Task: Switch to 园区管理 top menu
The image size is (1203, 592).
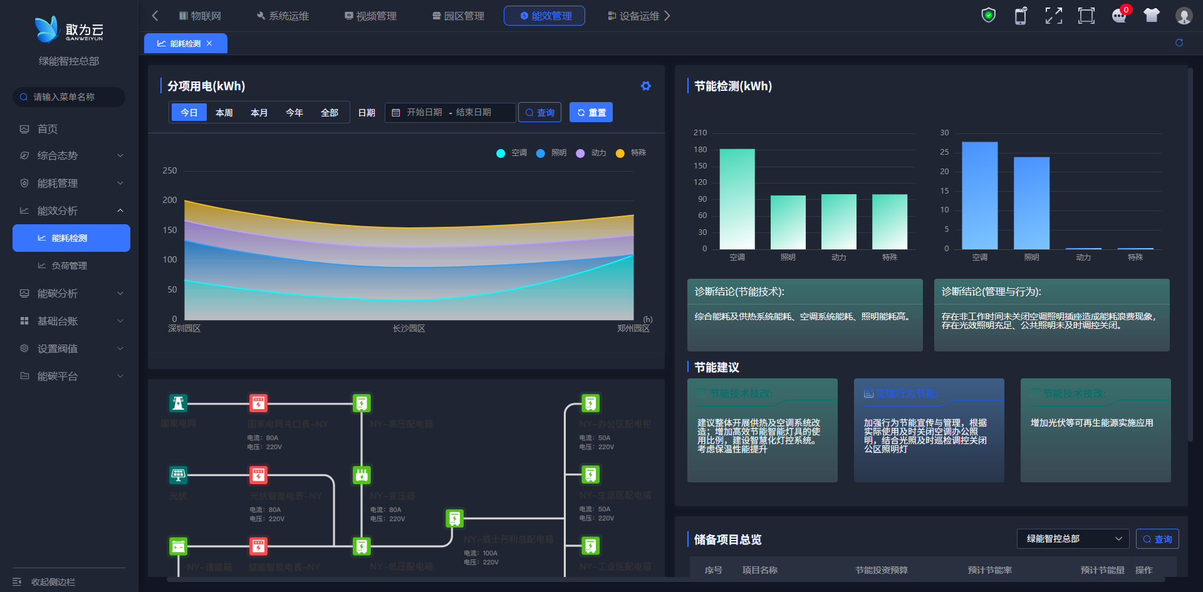Action: 458,16
